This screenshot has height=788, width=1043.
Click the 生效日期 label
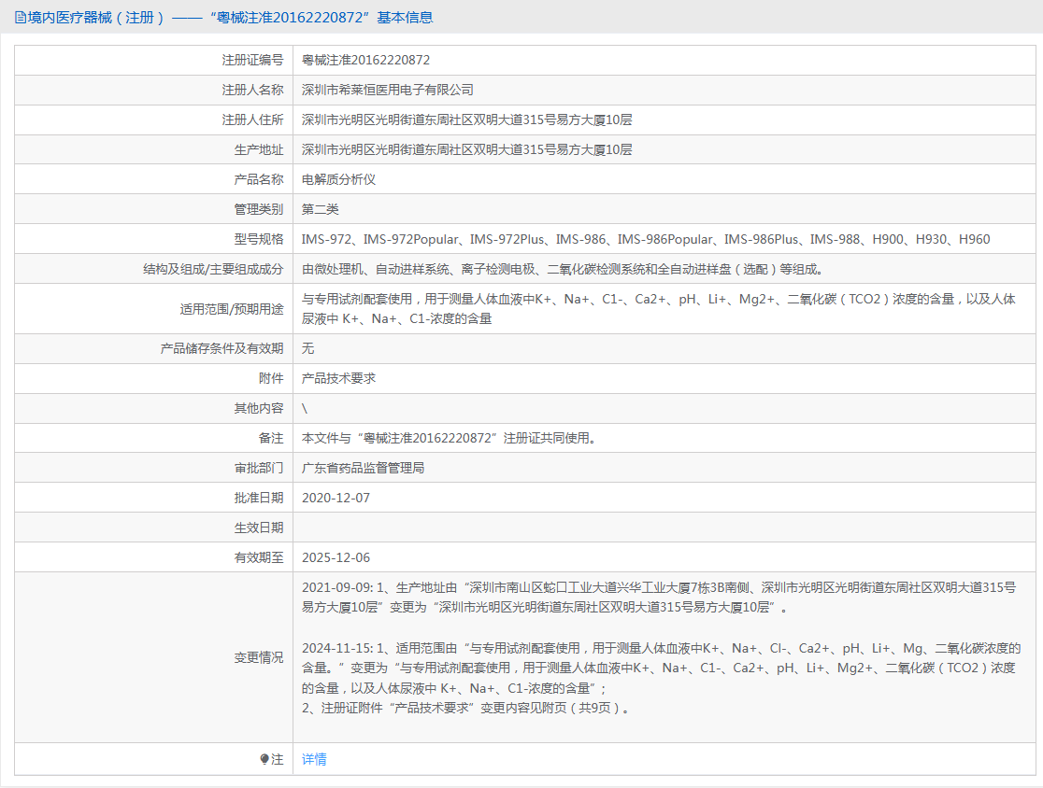259,528
